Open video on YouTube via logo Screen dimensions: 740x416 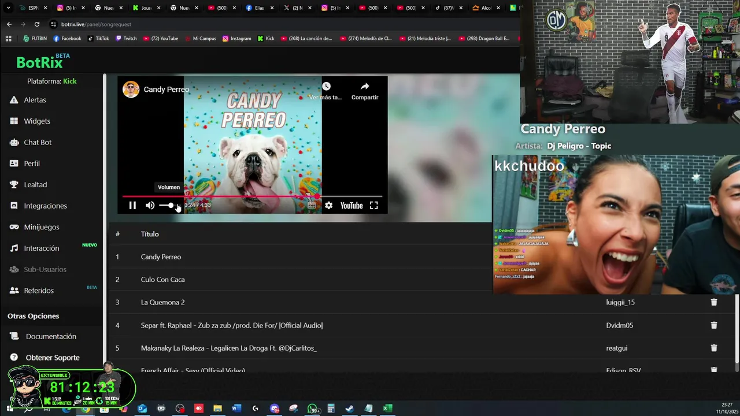point(351,205)
